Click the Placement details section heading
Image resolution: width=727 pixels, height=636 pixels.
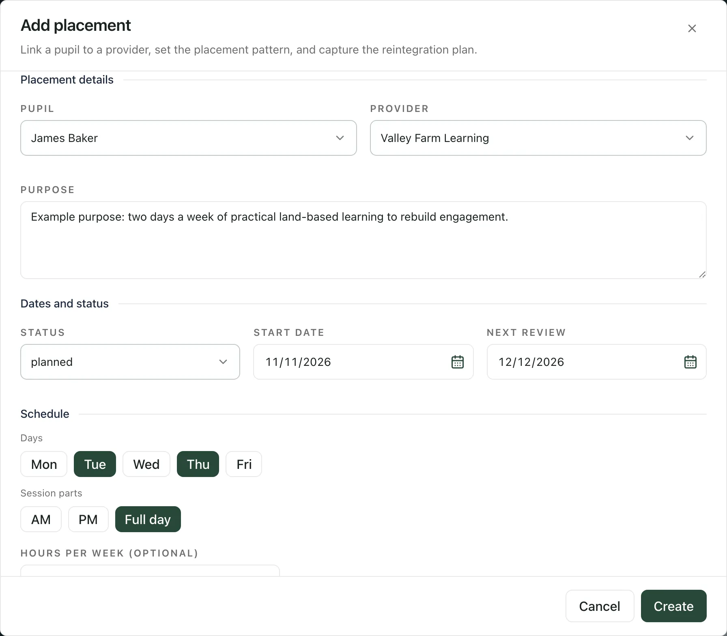tap(67, 79)
